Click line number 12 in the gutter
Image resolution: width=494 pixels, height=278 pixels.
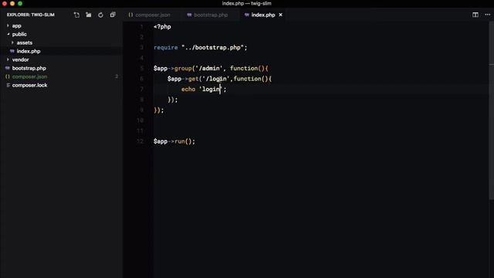coord(140,141)
